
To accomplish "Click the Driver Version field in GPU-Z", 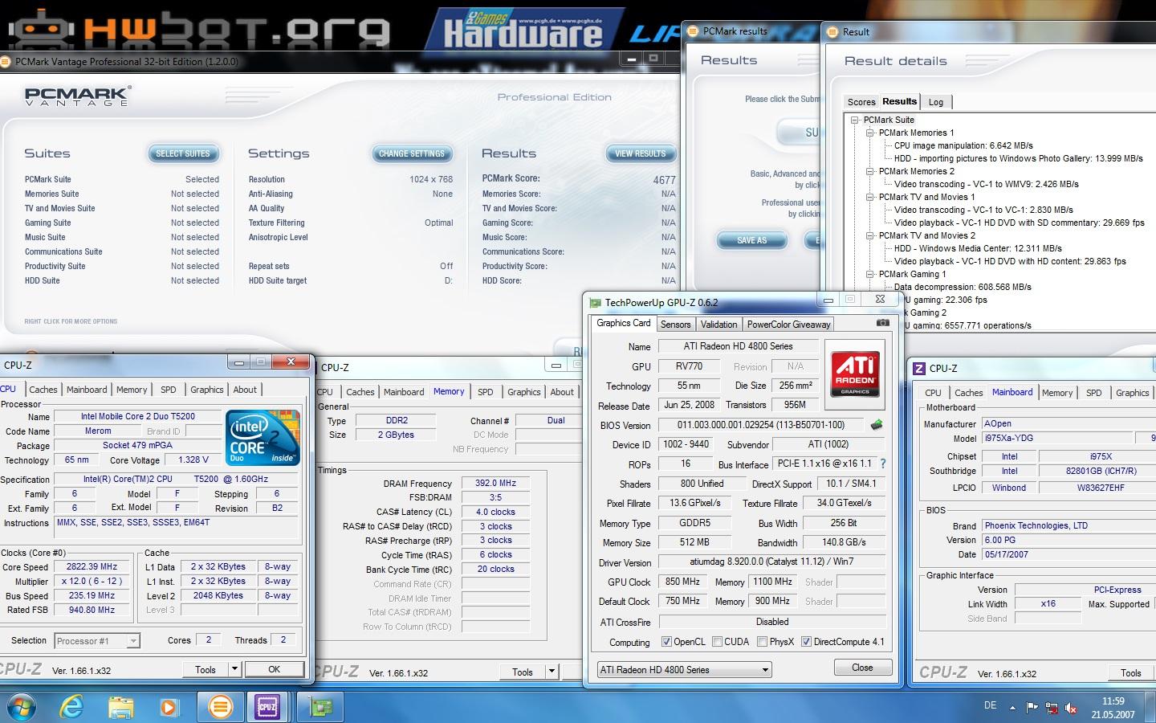I will point(771,562).
